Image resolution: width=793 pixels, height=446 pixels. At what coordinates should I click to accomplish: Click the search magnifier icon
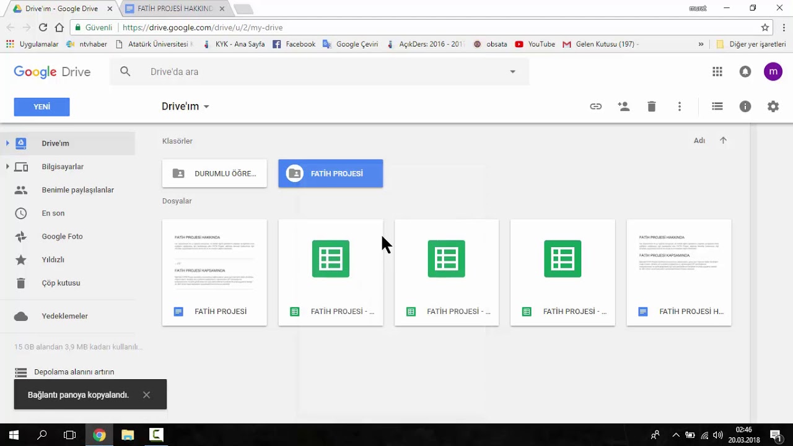(125, 72)
